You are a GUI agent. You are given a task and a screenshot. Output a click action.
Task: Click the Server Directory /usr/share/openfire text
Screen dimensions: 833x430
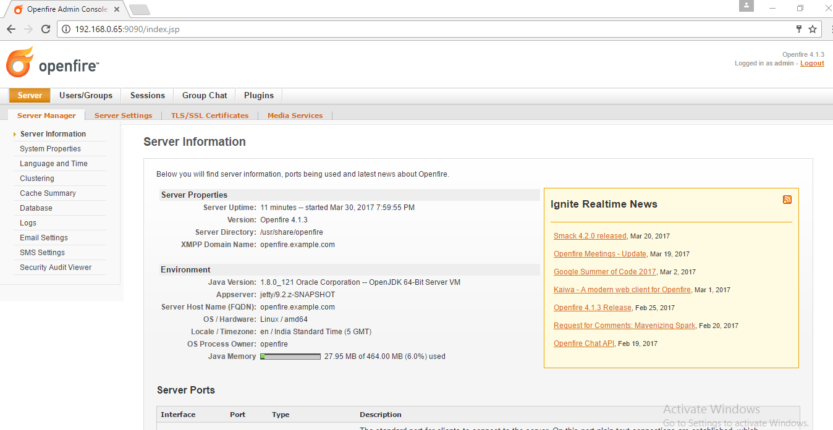(x=292, y=232)
